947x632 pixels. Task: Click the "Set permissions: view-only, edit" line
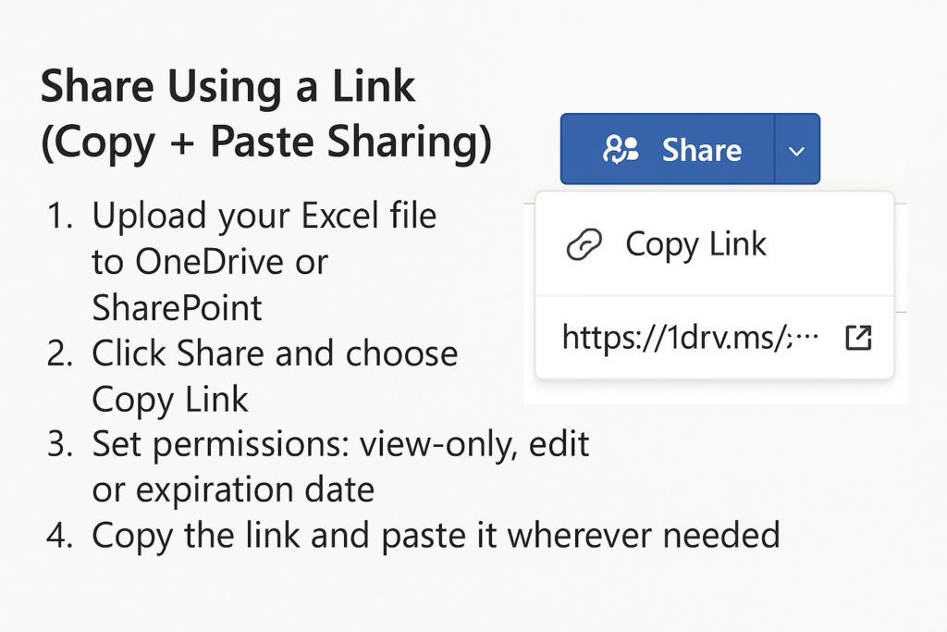[x=340, y=444]
